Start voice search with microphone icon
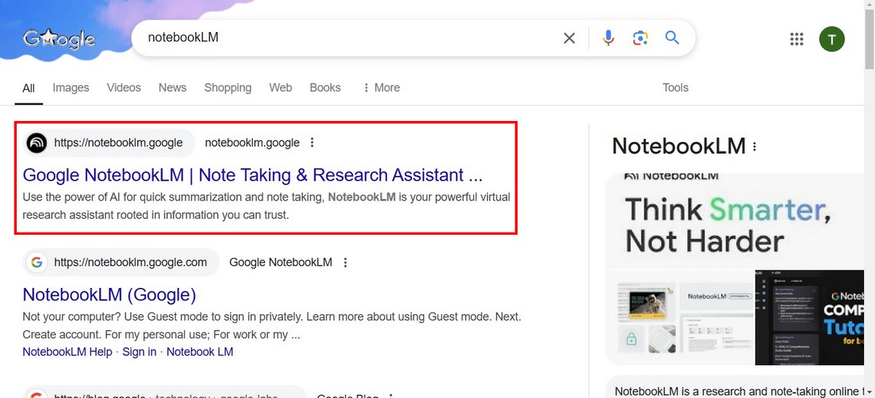This screenshot has height=398, width=875. 608,38
